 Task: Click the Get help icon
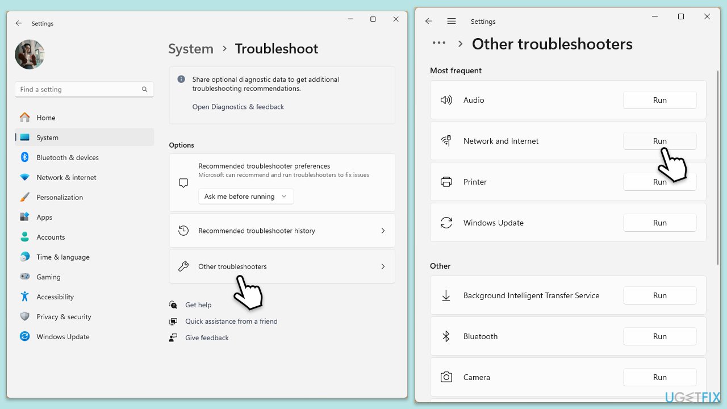pyautogui.click(x=173, y=305)
